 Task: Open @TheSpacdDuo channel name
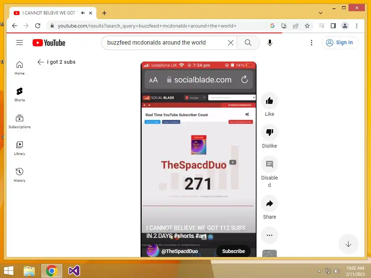click(180, 251)
